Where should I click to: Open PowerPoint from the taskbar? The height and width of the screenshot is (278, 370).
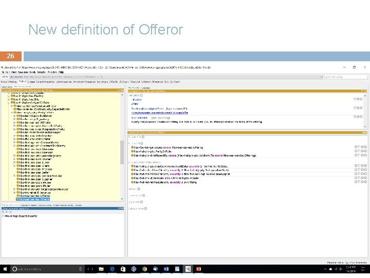(x=199, y=269)
